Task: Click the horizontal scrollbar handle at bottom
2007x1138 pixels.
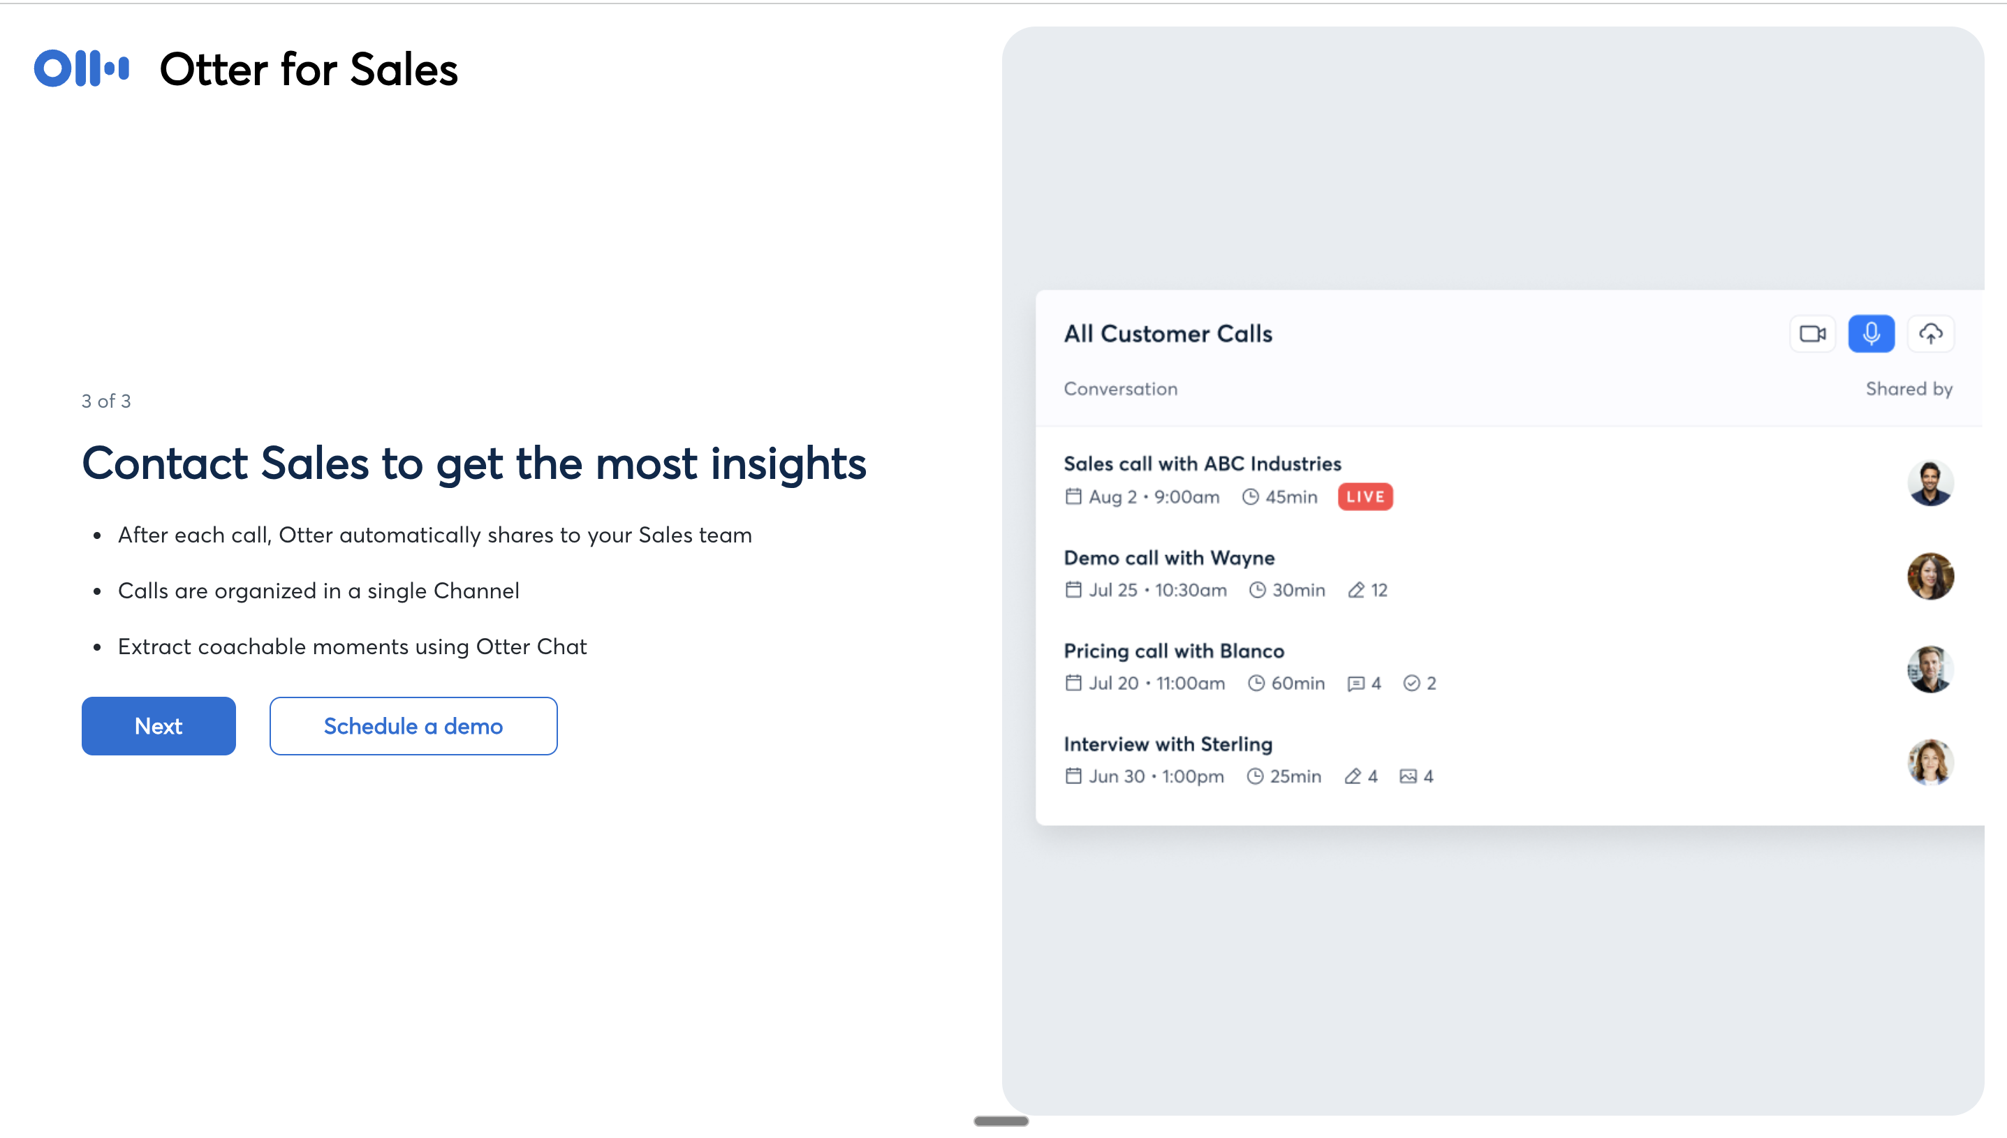Action: click(x=1001, y=1121)
